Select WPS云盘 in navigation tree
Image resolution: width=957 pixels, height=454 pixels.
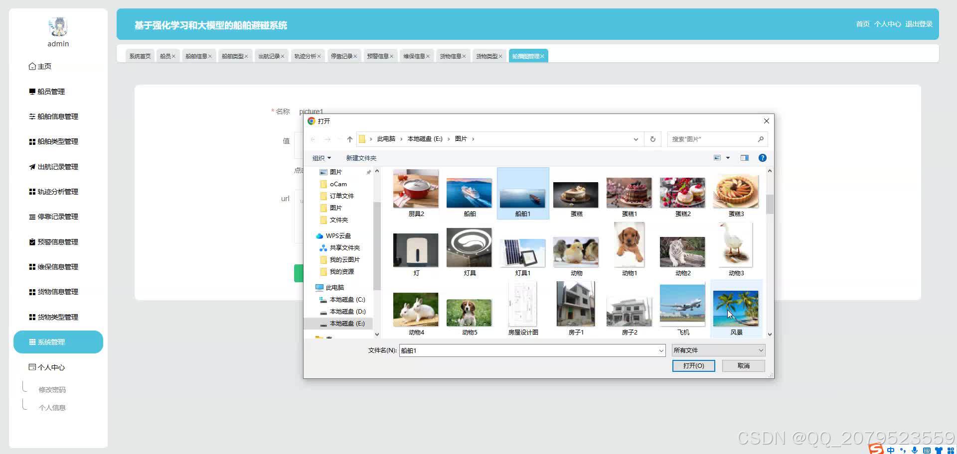338,236
